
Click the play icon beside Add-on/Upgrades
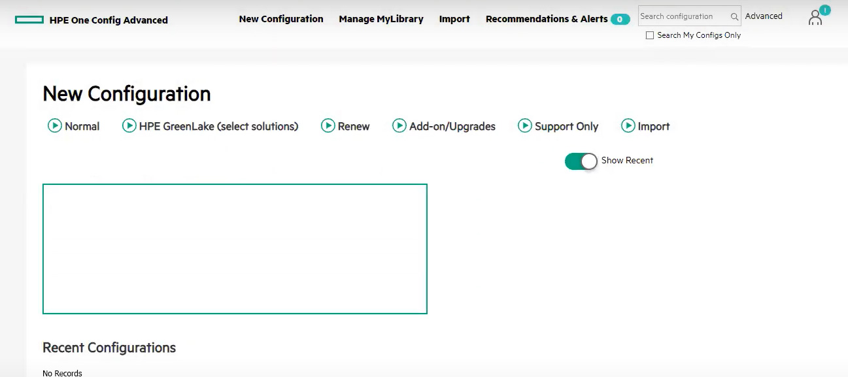coord(399,125)
